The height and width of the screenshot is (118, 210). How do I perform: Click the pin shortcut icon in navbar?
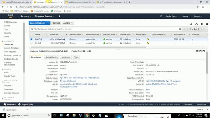coord(59,16)
